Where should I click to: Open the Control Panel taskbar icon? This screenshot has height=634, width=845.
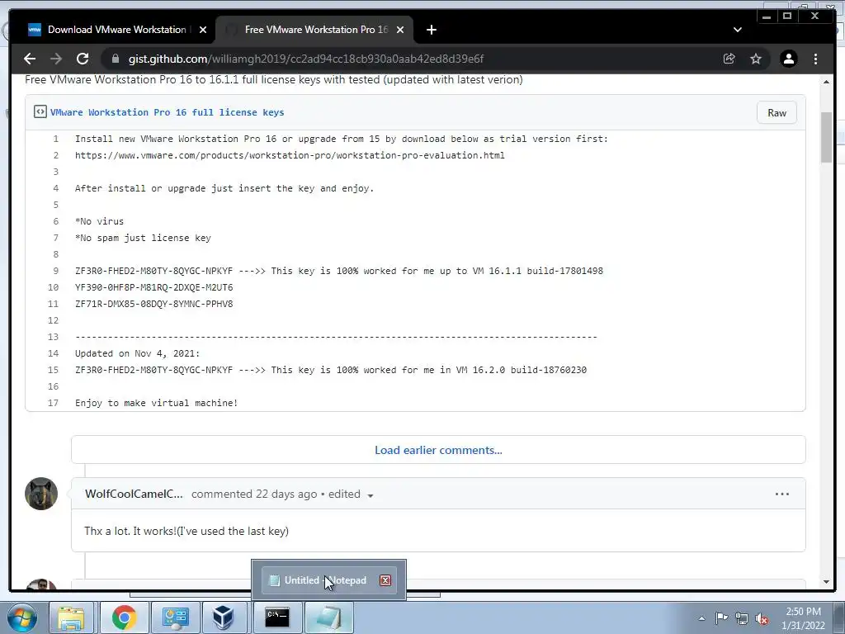(176, 617)
